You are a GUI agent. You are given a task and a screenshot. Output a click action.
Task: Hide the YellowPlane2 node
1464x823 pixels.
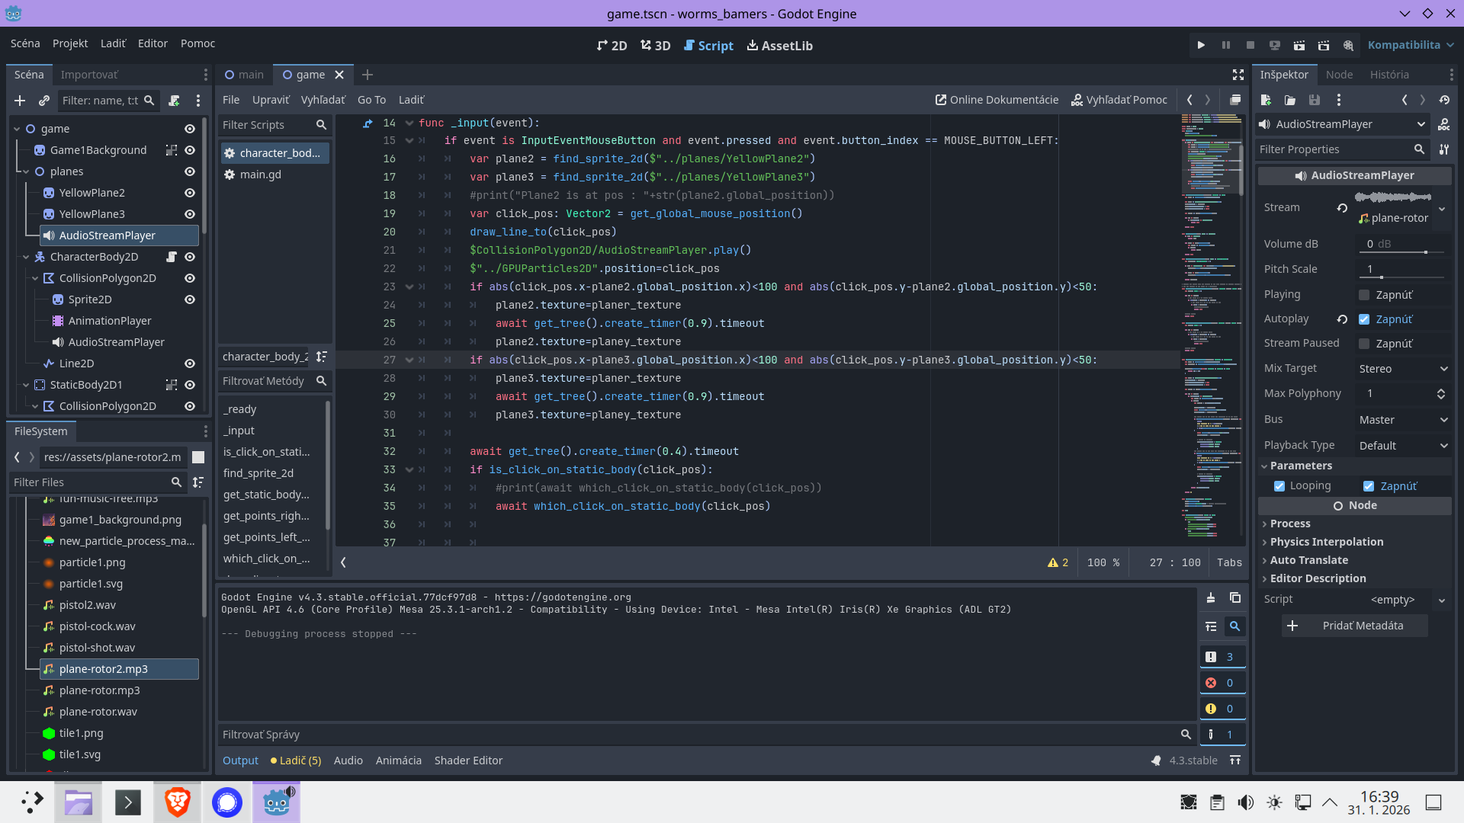[190, 193]
